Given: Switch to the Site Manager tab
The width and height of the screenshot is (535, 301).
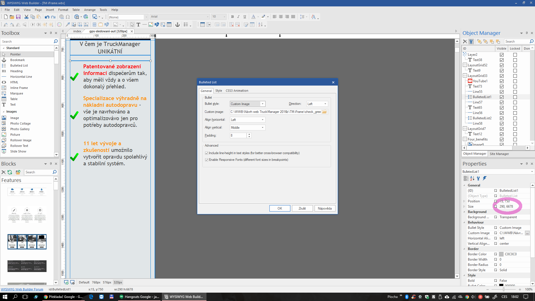Looking at the screenshot, I should tap(499, 154).
